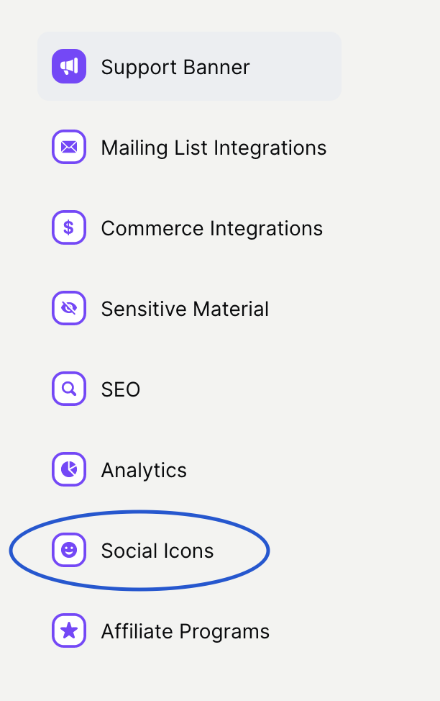Click the Analytics pie chart icon
The image size is (440, 701).
(x=69, y=469)
